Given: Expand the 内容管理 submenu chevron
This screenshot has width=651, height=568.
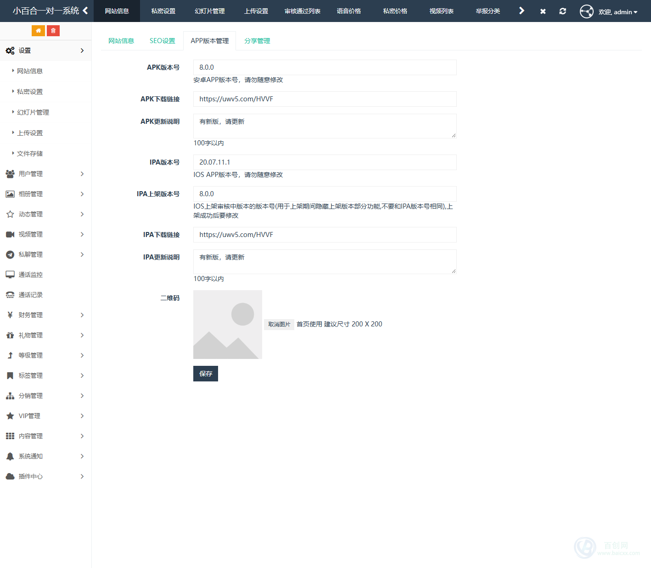Looking at the screenshot, I should 82,436.
